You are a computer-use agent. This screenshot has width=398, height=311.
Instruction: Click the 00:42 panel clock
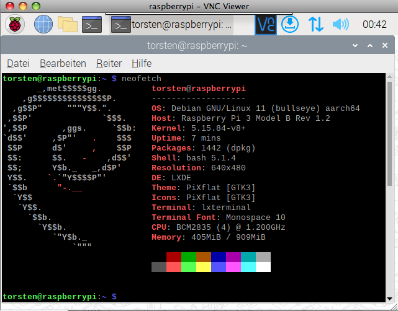click(374, 25)
